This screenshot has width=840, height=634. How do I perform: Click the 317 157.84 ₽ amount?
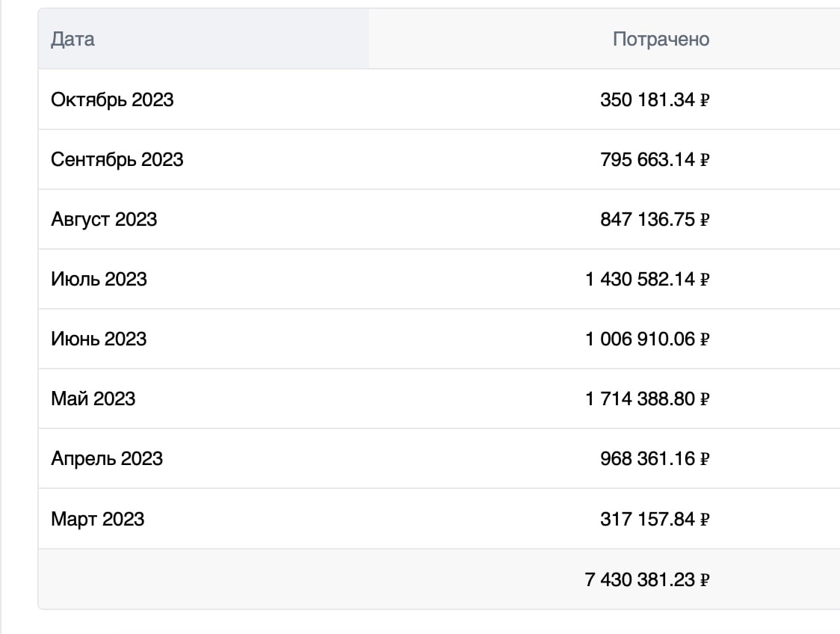(x=655, y=519)
